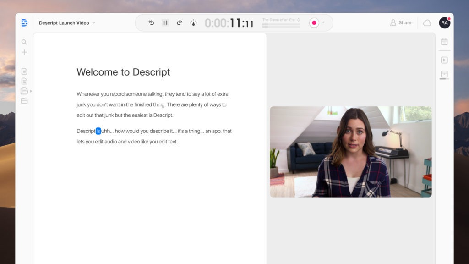Click the cloud sync status icon
Screen dimensions: 469x264
point(427,23)
